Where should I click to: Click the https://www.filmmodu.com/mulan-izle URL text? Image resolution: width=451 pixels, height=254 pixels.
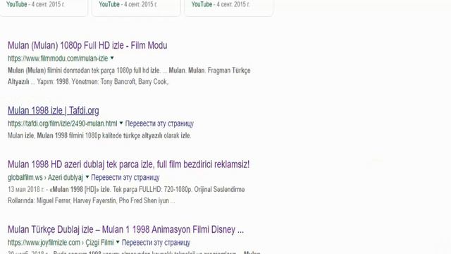58,59
